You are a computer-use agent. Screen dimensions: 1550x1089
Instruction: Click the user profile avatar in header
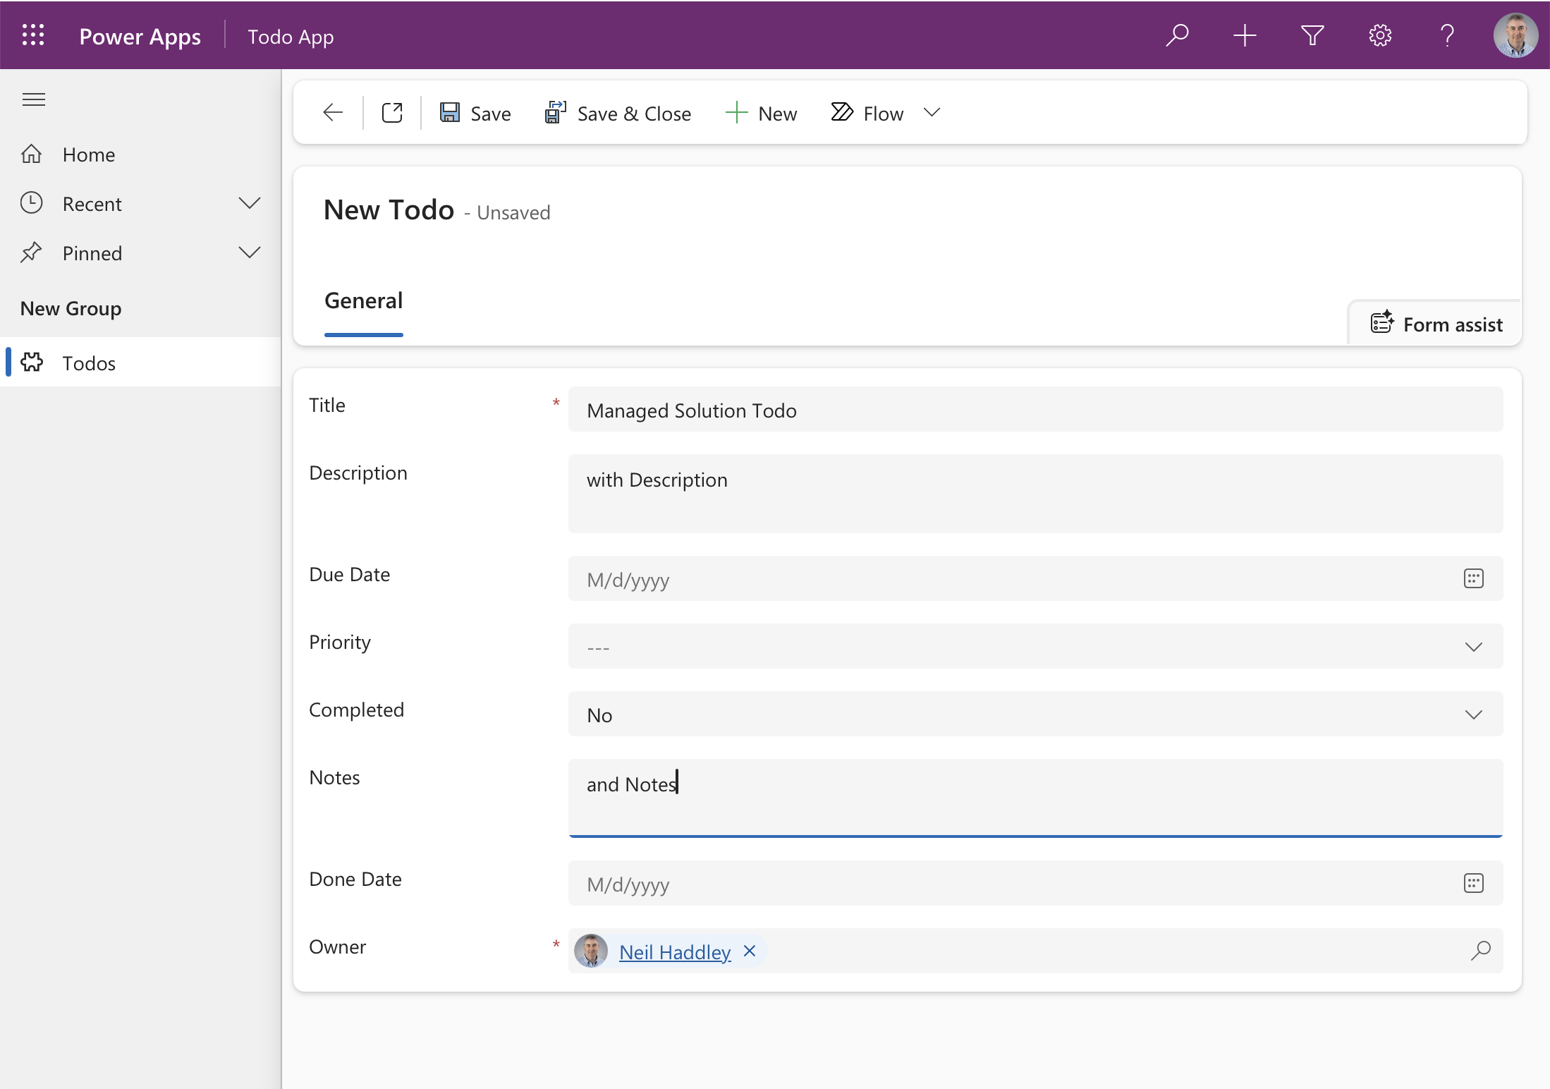(1515, 35)
